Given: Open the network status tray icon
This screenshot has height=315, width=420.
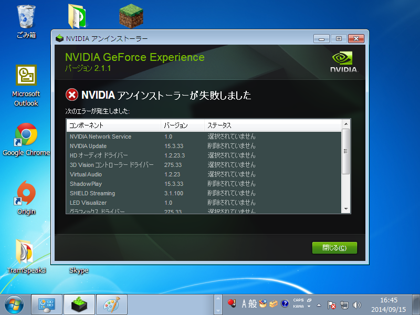Looking at the screenshot, I should click(344, 305).
